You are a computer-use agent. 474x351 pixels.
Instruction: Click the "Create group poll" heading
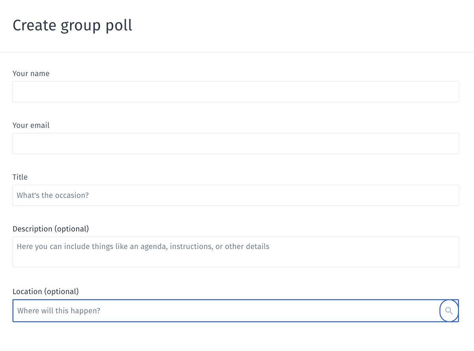pyautogui.click(x=72, y=26)
